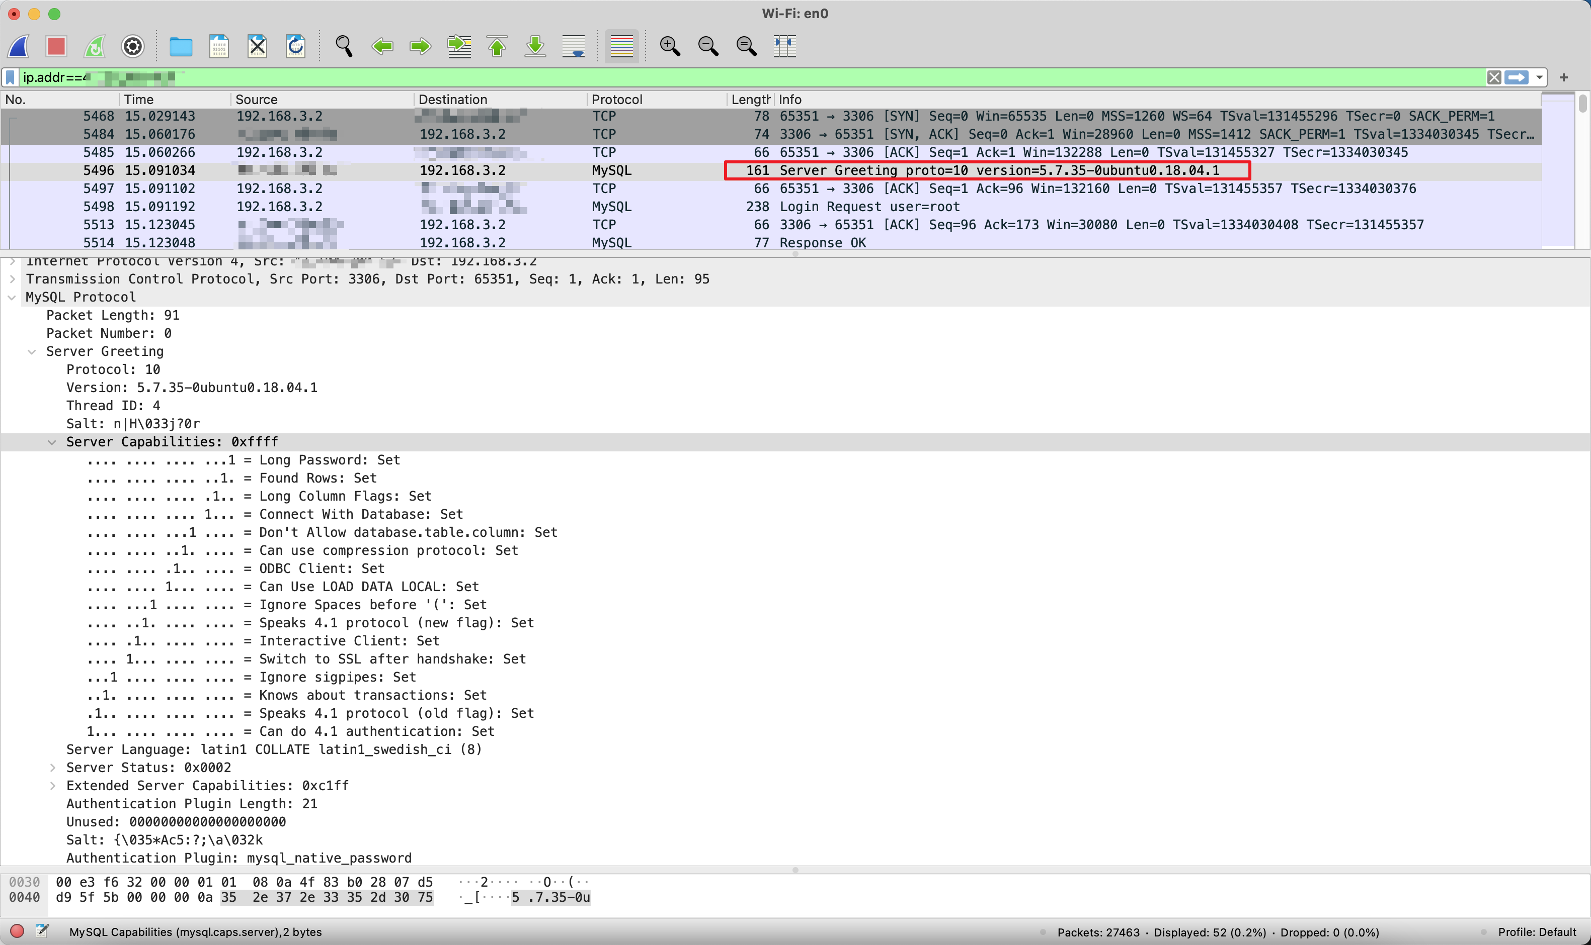Reset text to normal size
This screenshot has height=945, width=1591.
tap(746, 46)
